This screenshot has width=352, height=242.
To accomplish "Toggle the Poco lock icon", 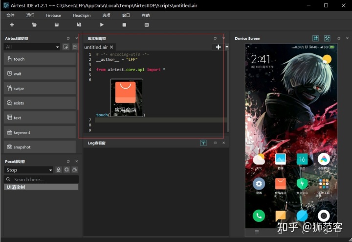I will pos(58,170).
